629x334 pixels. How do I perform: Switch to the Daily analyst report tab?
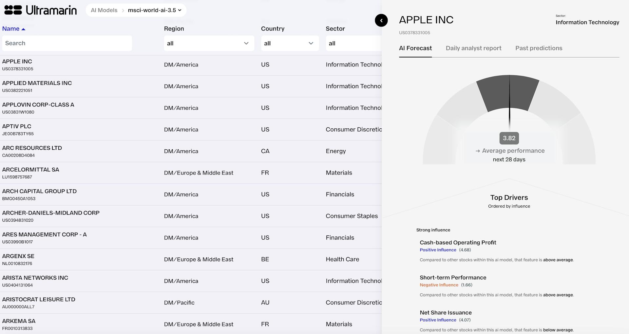(473, 48)
